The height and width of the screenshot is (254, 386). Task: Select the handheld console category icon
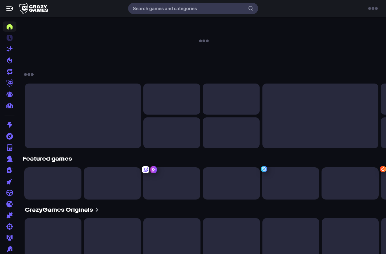tap(10, 148)
